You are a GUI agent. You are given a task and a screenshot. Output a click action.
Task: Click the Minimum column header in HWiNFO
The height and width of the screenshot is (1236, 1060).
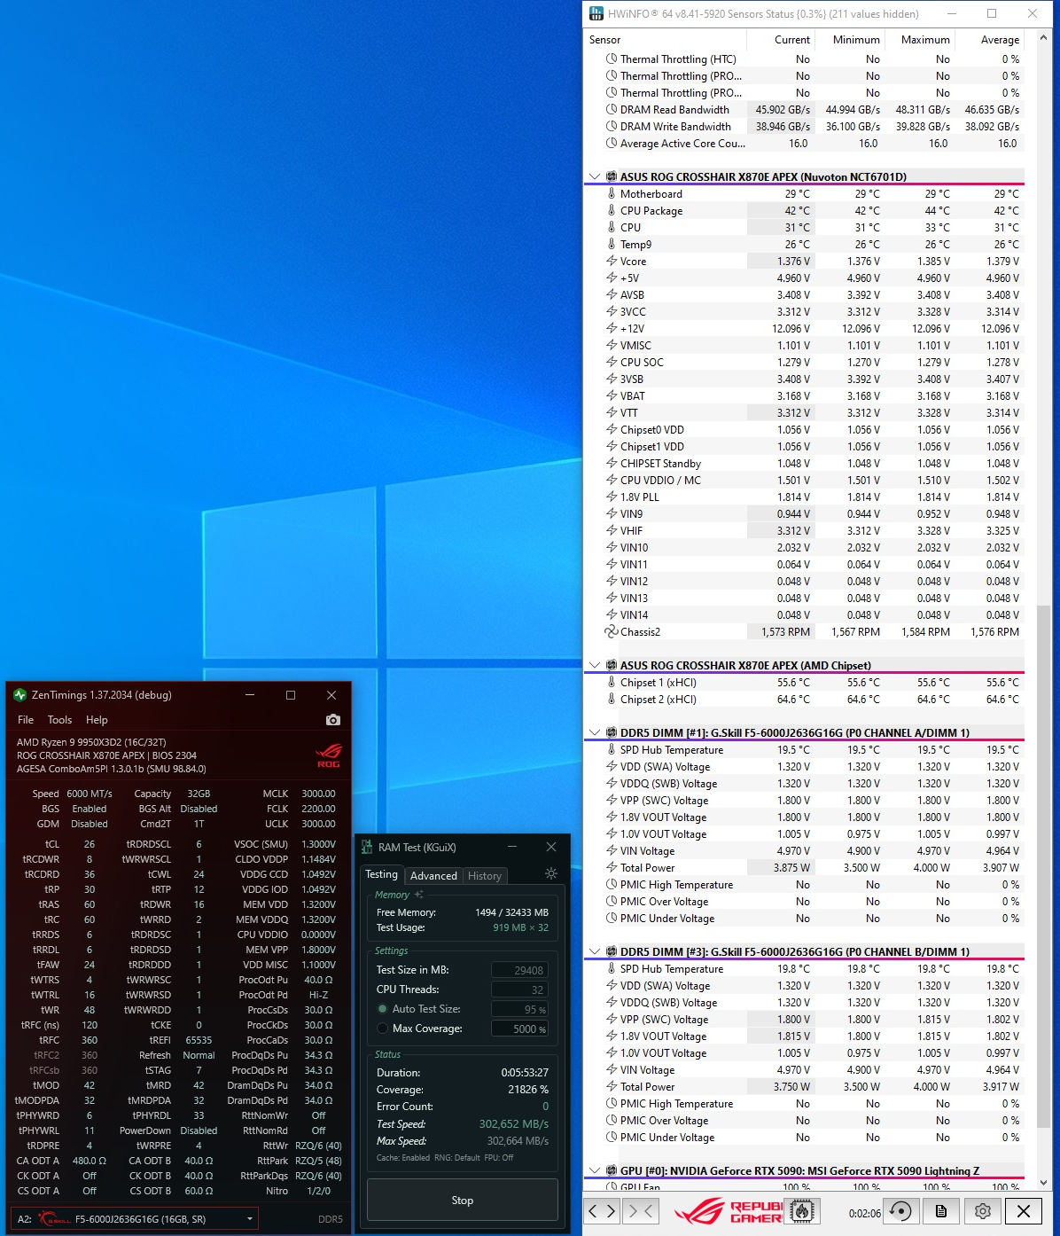pyautogui.click(x=851, y=40)
